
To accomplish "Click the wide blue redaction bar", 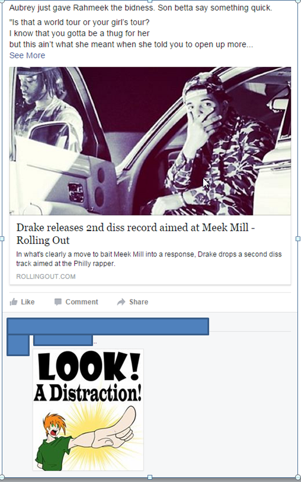I will tap(108, 326).
